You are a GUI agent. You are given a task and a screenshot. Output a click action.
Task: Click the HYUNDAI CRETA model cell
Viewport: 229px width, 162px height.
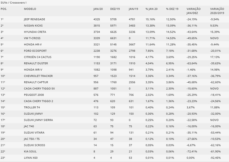35,32
